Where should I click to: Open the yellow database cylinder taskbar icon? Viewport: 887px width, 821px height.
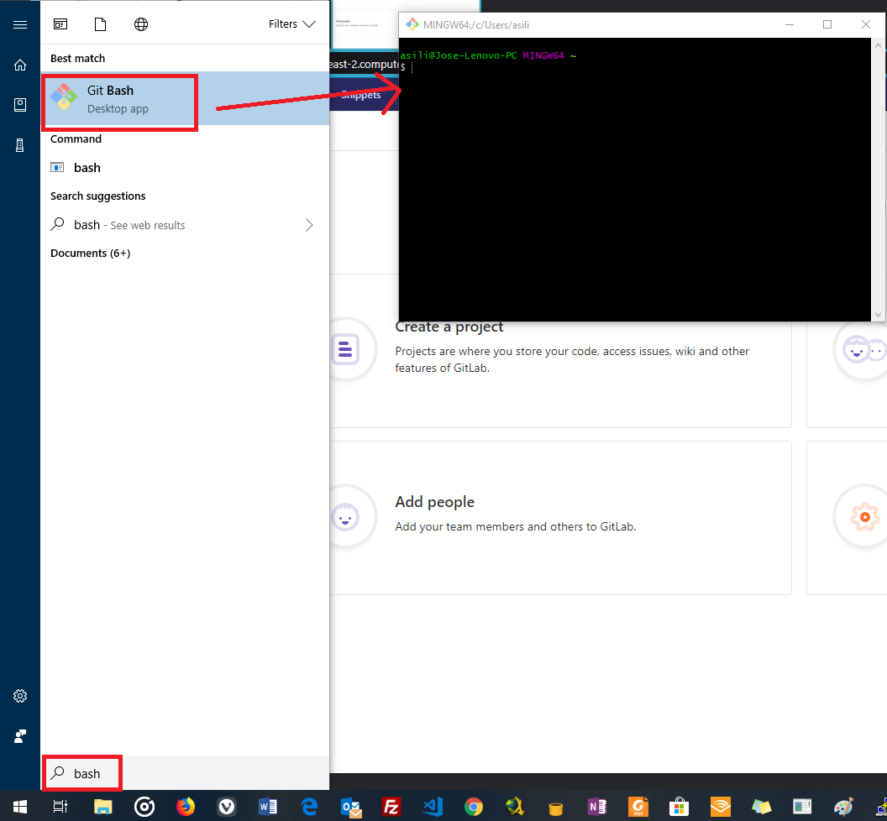tap(556, 808)
